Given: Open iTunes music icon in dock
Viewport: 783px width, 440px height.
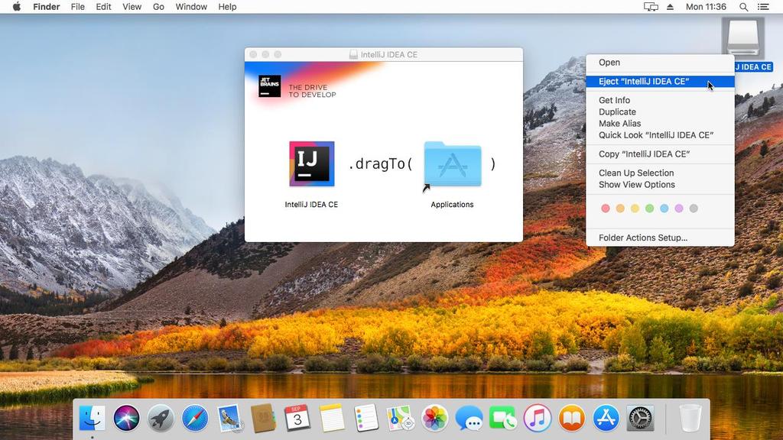Looking at the screenshot, I should pyautogui.click(x=538, y=418).
